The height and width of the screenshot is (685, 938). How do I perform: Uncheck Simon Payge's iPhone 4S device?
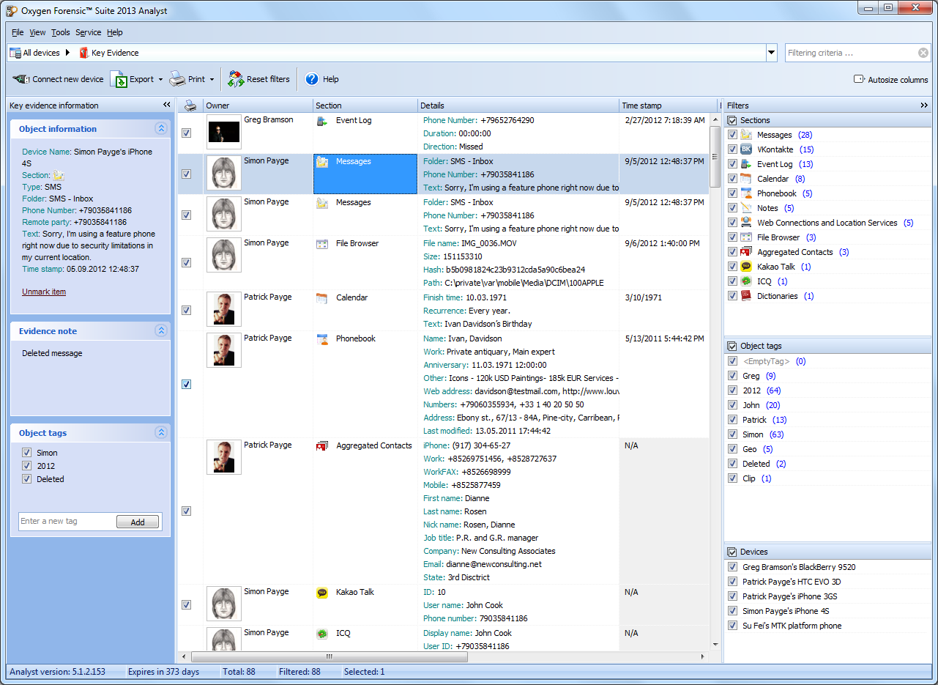[x=732, y=611]
